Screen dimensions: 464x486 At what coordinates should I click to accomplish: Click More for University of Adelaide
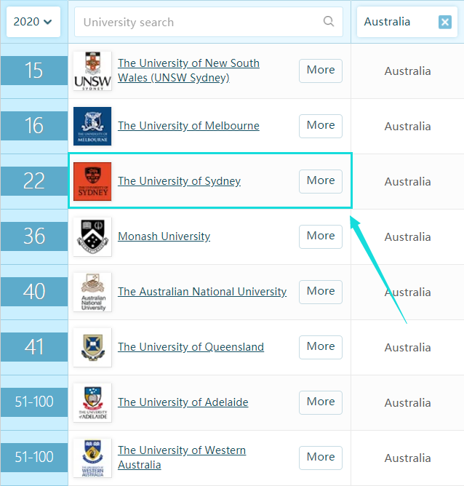pos(321,402)
